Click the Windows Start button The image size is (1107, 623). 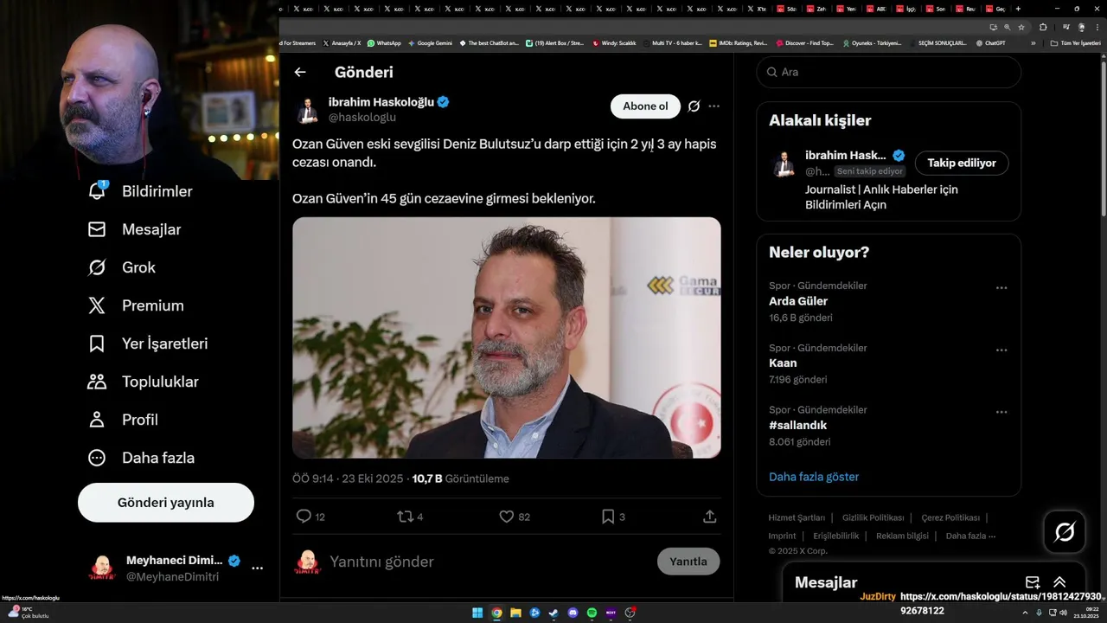477,613
